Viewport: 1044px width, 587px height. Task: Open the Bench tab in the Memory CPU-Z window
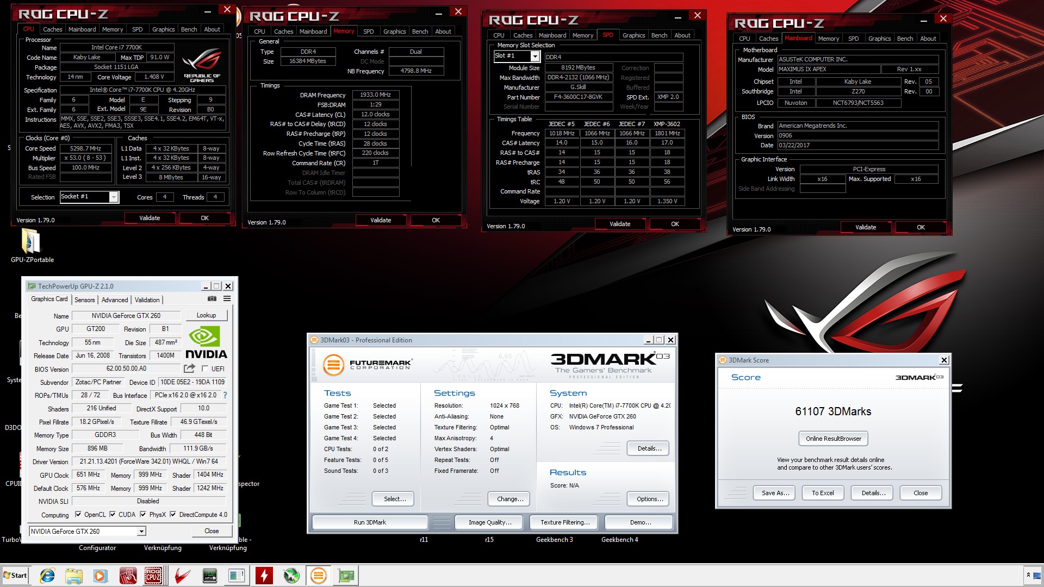point(420,32)
